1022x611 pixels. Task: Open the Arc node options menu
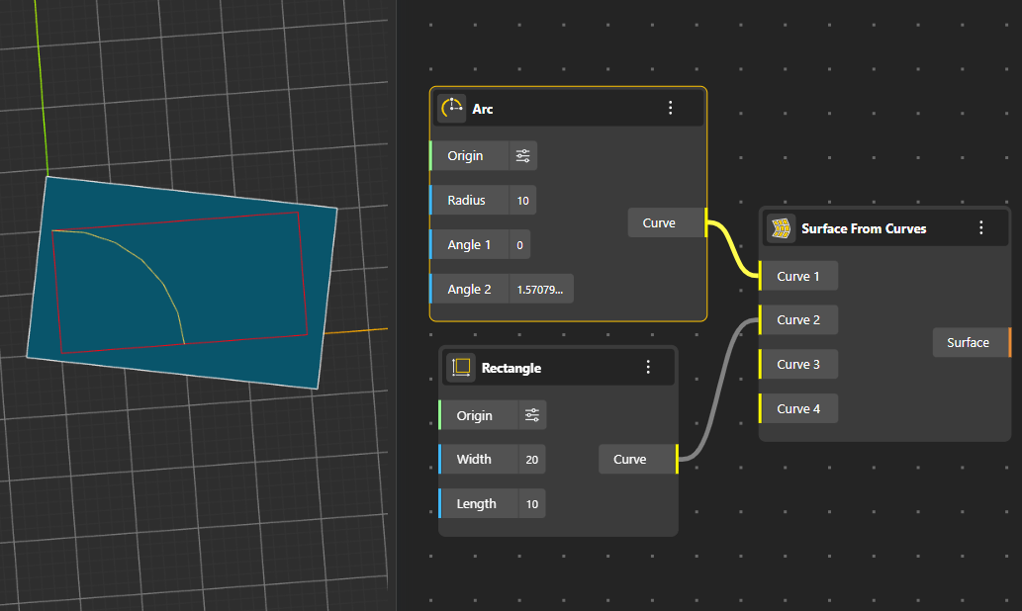pos(670,109)
